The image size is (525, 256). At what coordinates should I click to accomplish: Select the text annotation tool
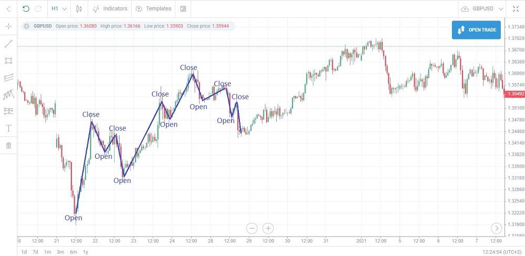pos(9,128)
